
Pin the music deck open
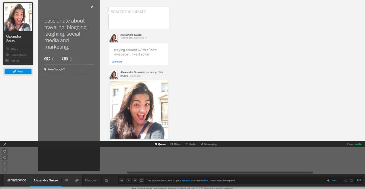5,144
